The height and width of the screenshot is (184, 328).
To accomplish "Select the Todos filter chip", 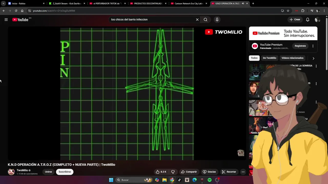I will [x=254, y=58].
